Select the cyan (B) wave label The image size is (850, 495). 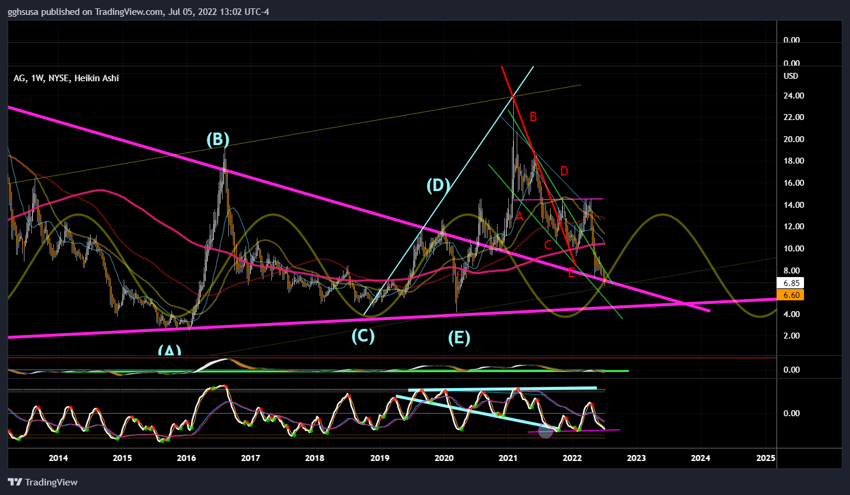[218, 139]
